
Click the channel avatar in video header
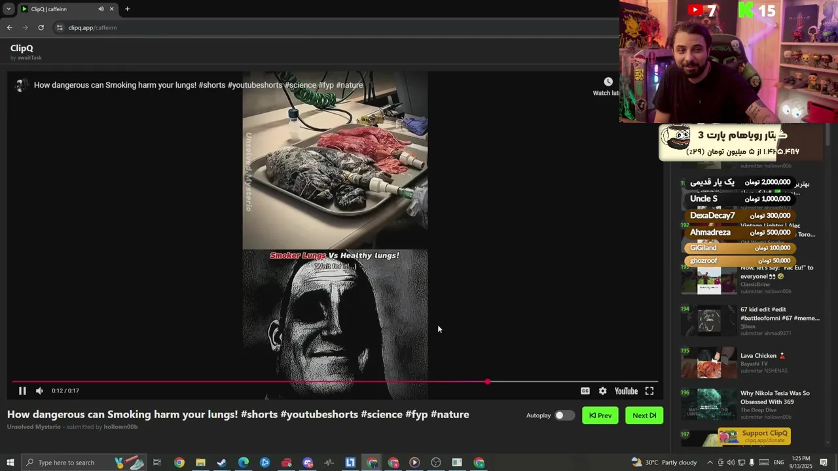tap(21, 85)
